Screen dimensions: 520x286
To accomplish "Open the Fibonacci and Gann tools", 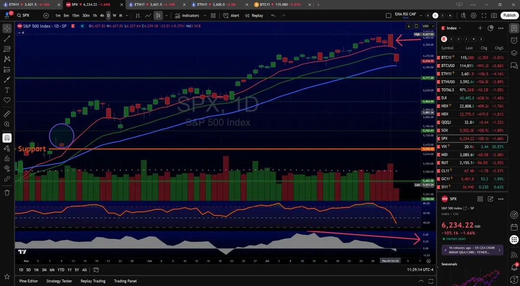I will pos(7,49).
